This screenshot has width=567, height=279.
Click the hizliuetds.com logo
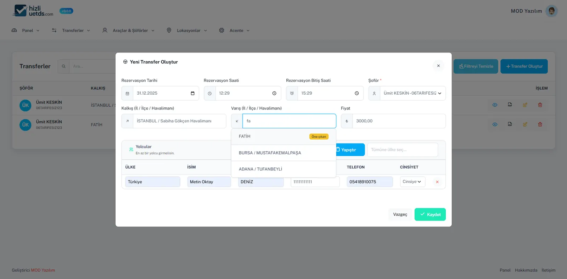33,11
